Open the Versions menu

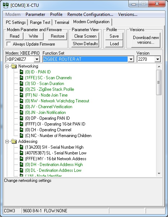128,14
